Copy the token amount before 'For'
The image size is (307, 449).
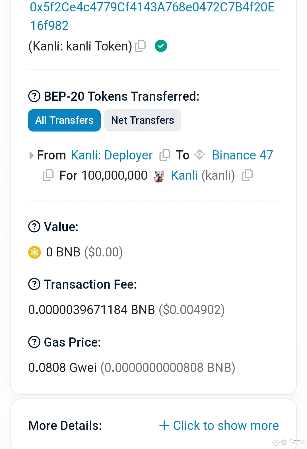click(48, 175)
